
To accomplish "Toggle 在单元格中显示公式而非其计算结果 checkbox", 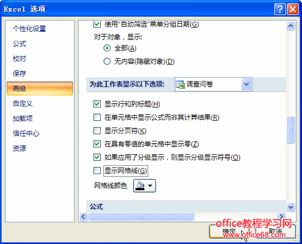I will (97, 117).
